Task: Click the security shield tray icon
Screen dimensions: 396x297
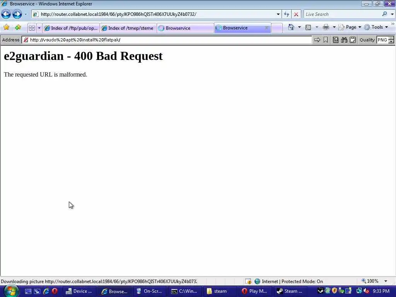Action: pos(335,291)
